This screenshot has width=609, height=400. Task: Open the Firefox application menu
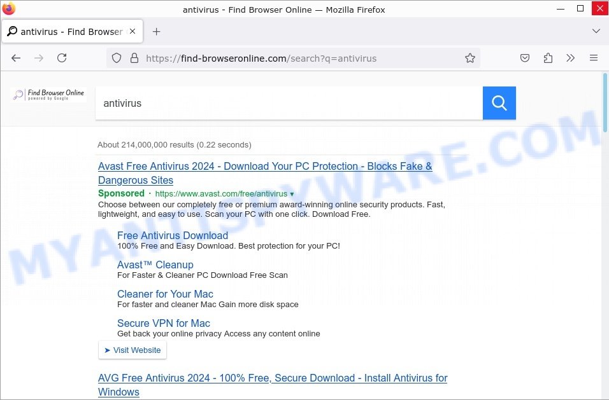pos(594,58)
